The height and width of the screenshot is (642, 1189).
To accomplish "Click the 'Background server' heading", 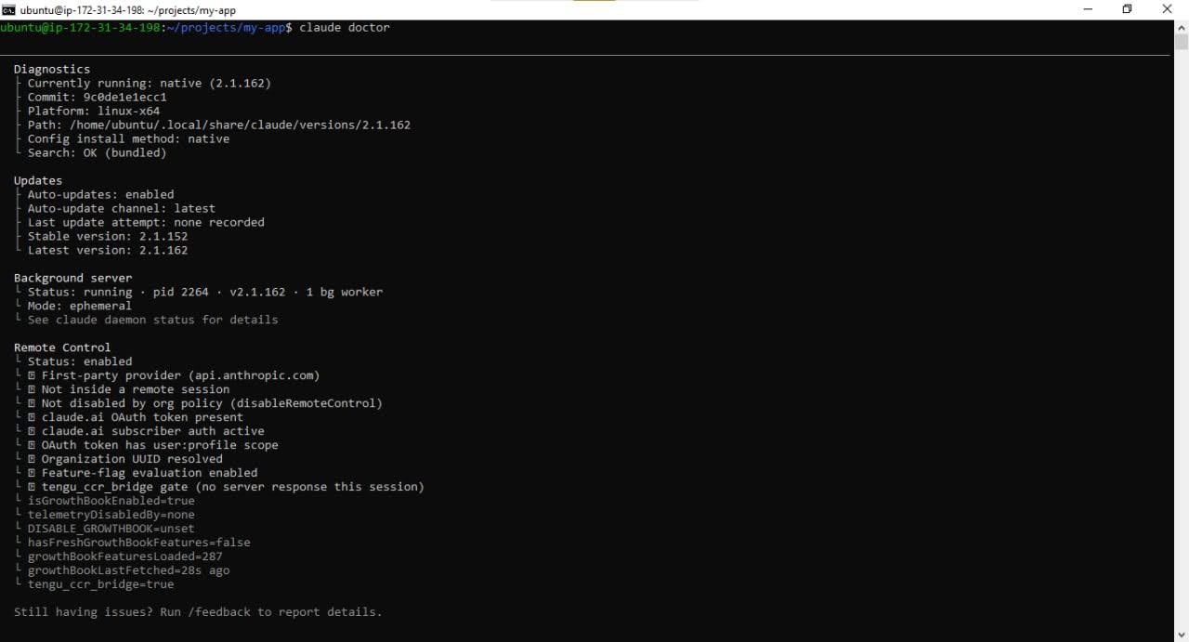I will pyautogui.click(x=72, y=279).
